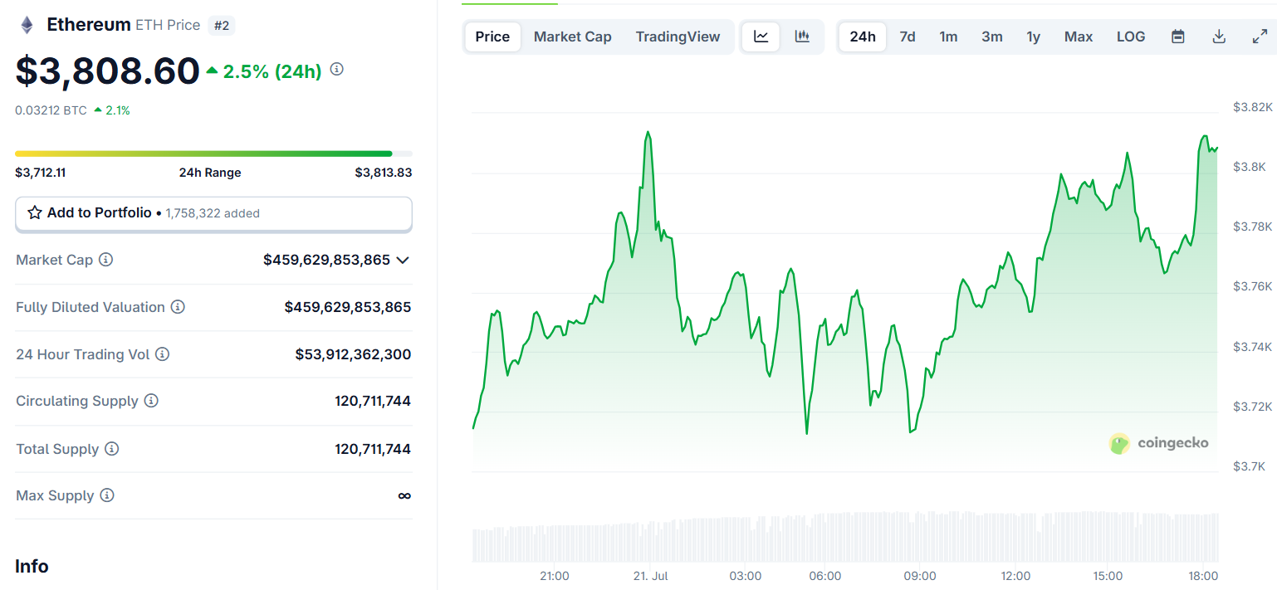
Task: Click the $3,712.11 range low value
Action: click(x=40, y=173)
